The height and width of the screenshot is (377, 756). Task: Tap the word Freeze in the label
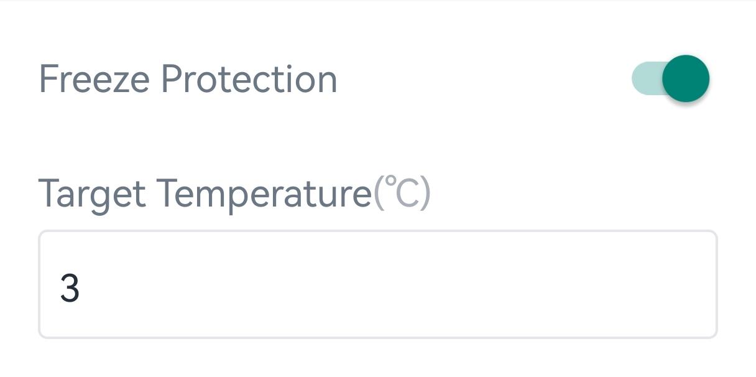pos(94,80)
